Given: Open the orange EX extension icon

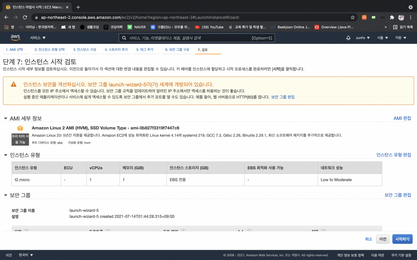Looking at the screenshot, I should click(x=364, y=17).
